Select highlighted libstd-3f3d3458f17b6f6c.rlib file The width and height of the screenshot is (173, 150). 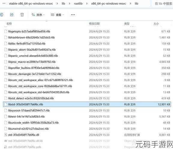(x=87, y=104)
